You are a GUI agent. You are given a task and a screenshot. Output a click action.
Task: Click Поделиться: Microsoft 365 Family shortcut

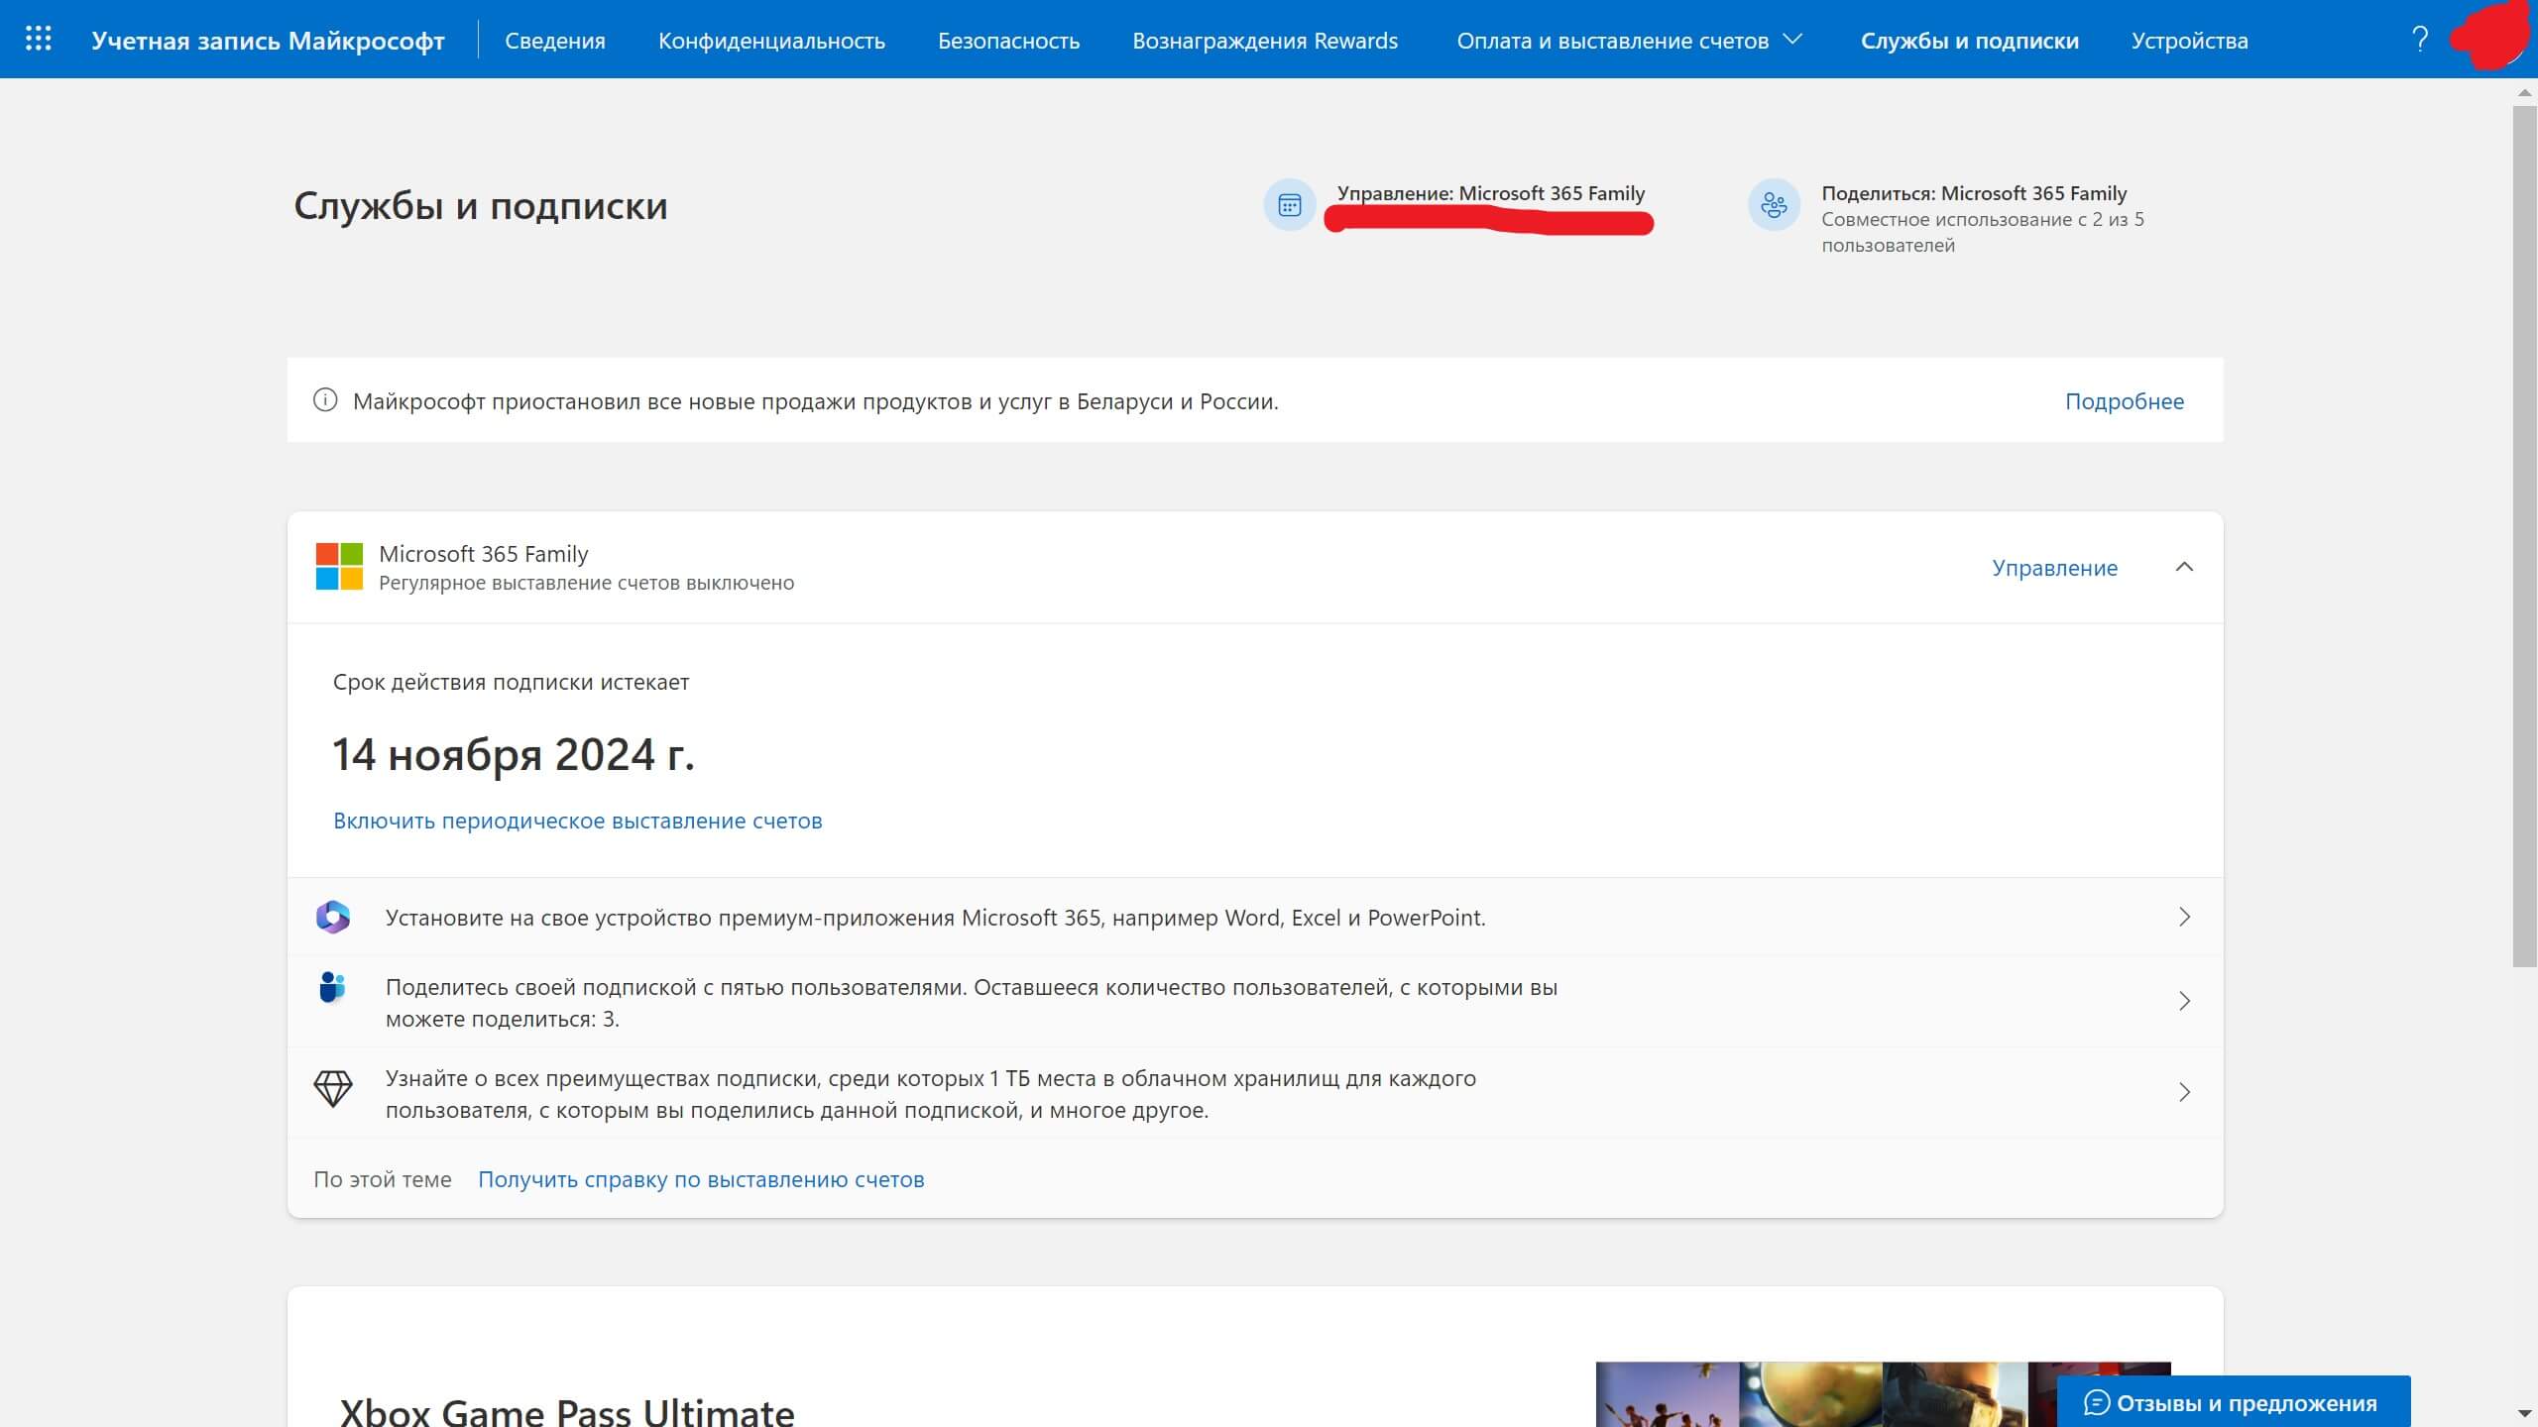1974,193
